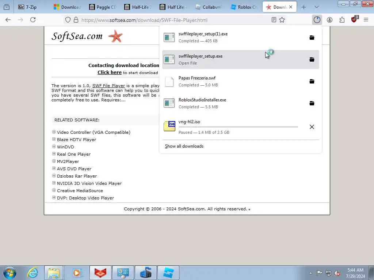374x280 pixels.
Task: Open the new tab plus button
Action: tap(304, 7)
